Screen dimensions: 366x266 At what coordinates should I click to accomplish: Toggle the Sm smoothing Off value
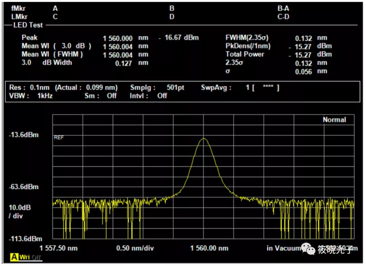(x=111, y=96)
